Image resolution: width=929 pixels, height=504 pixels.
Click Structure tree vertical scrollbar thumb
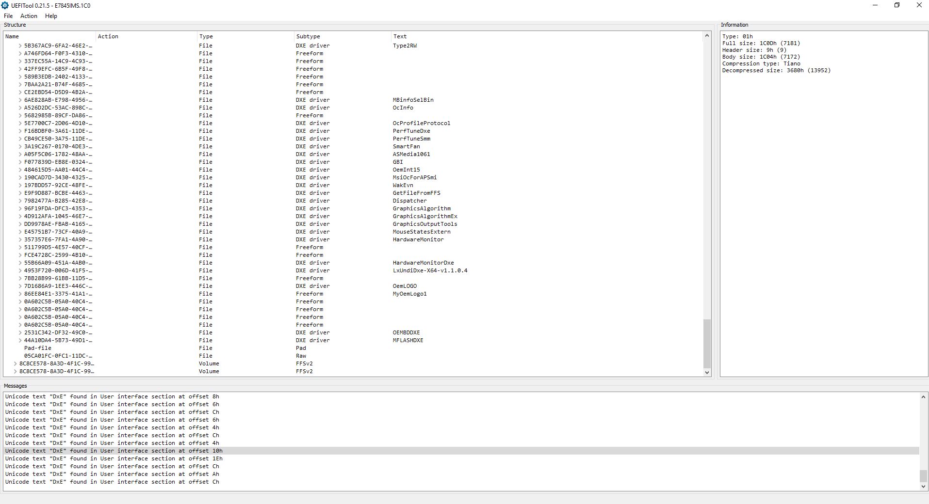coord(707,344)
